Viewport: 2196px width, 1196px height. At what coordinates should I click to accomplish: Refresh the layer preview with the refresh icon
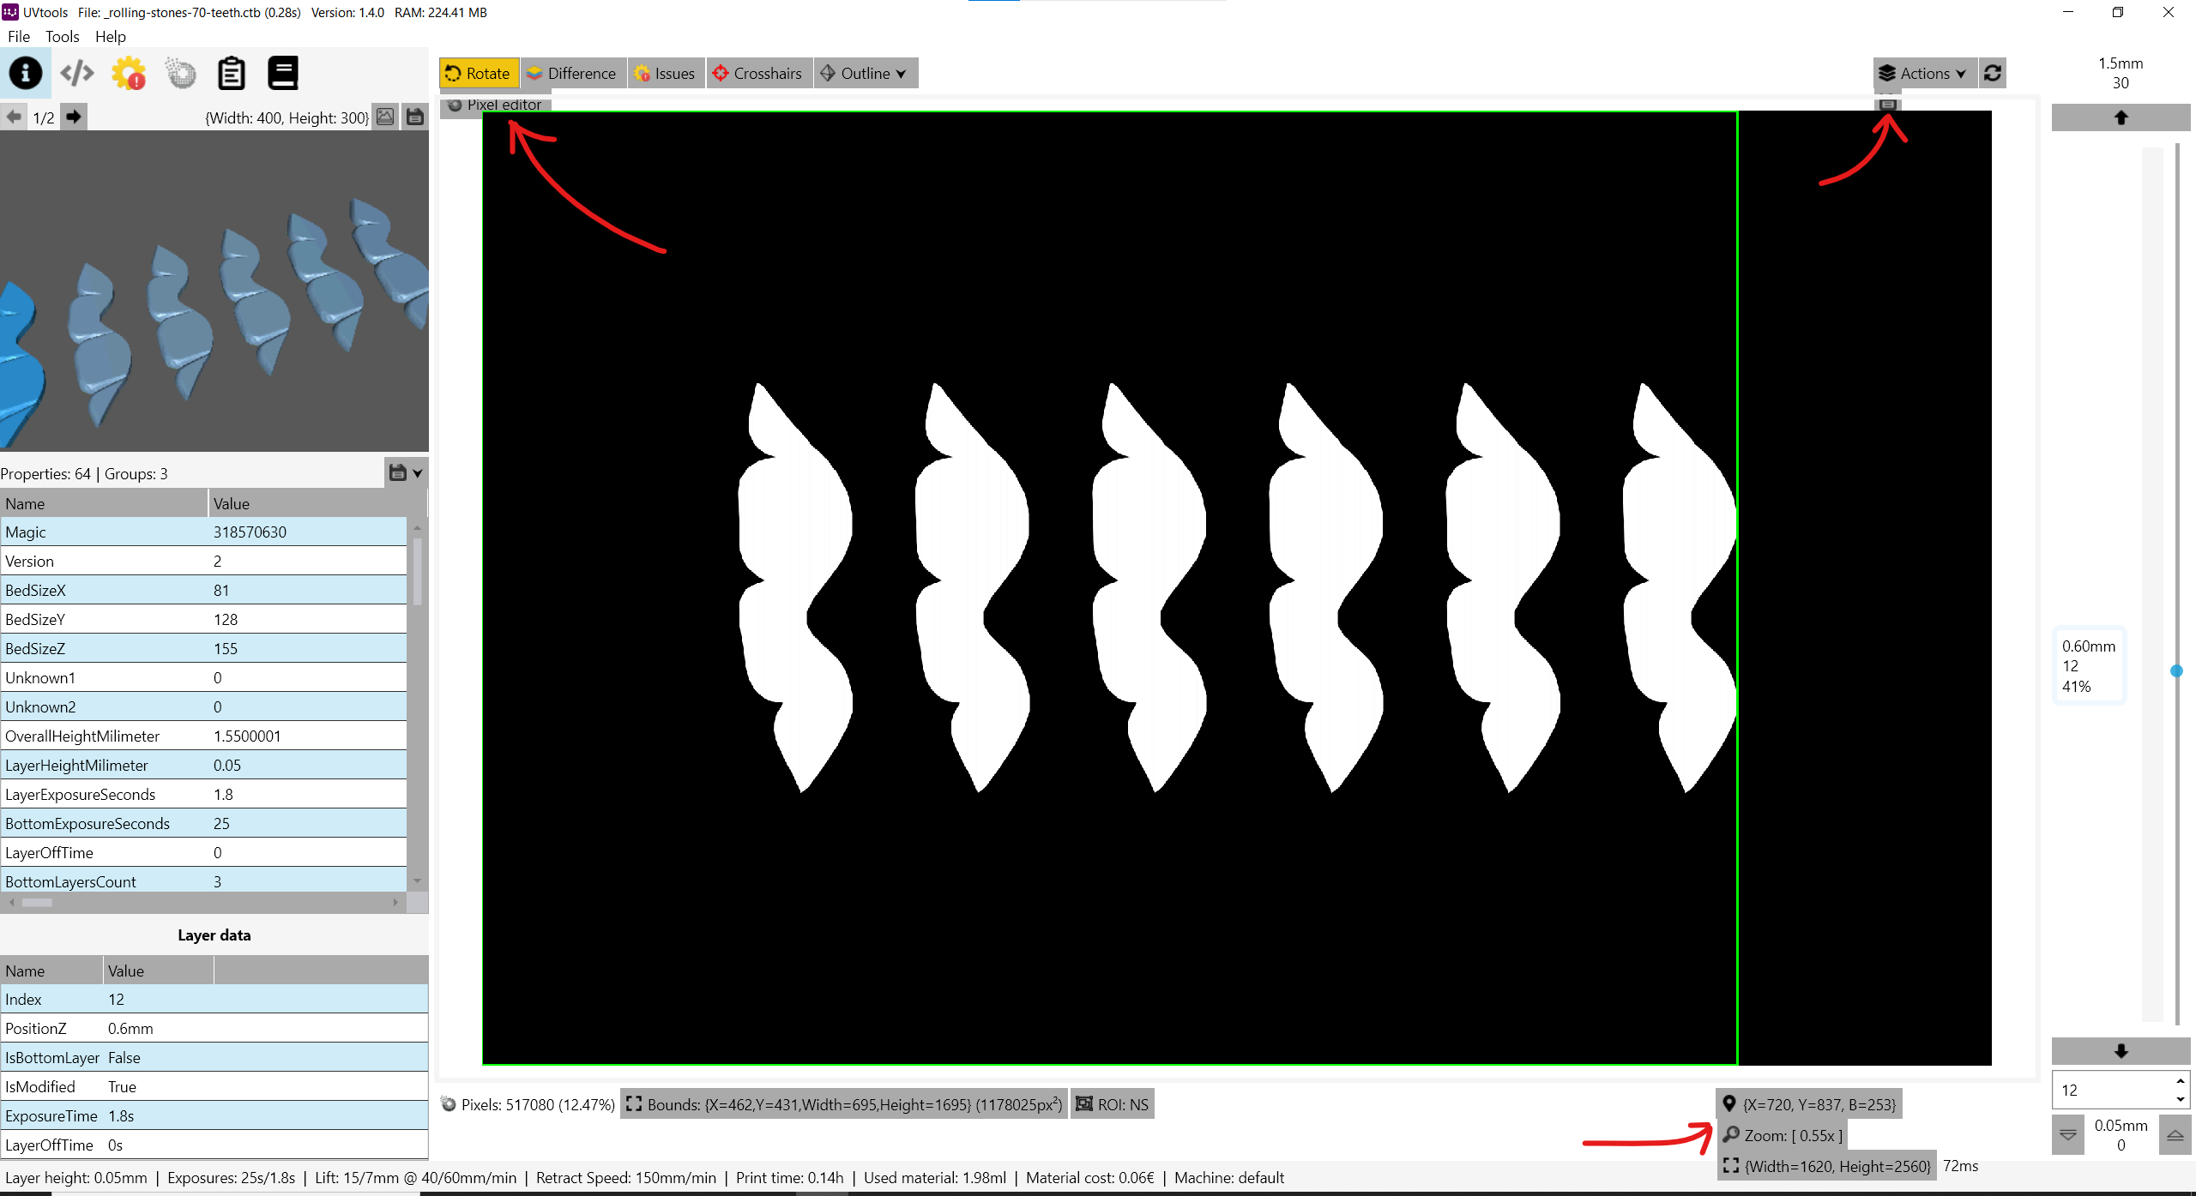[1993, 73]
